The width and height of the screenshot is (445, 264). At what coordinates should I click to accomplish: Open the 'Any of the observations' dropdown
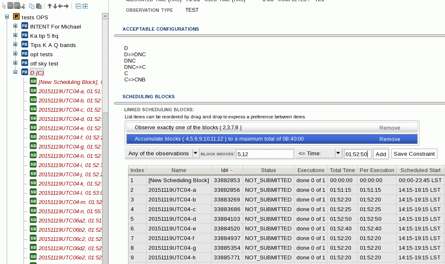162,154
